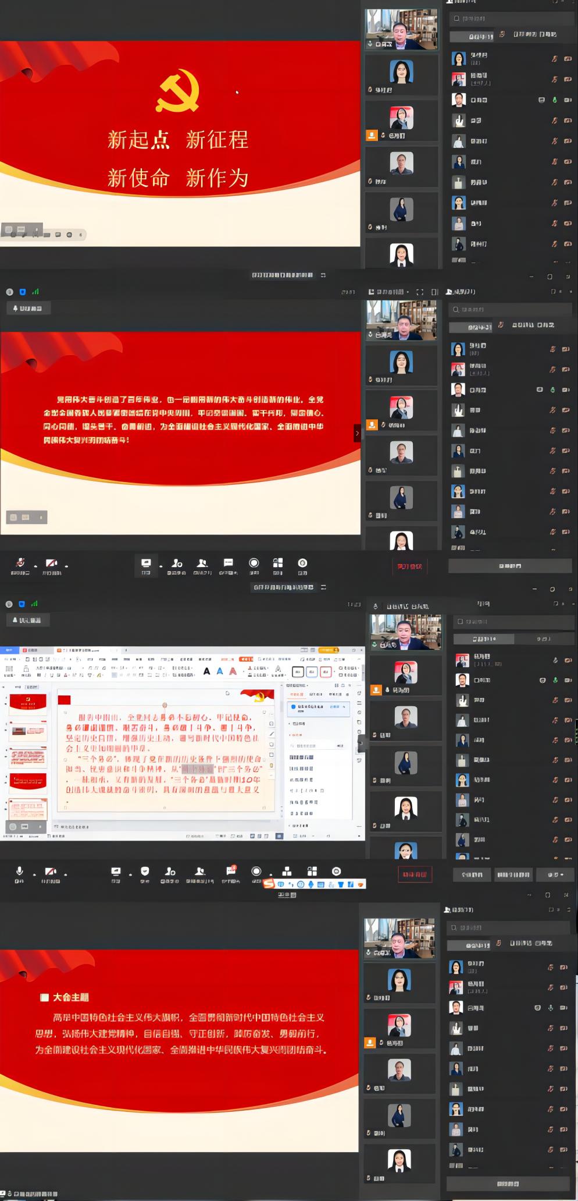The image size is (578, 1201).
Task: Toggle camera beside the red-slashed microphone
Action: [51, 563]
